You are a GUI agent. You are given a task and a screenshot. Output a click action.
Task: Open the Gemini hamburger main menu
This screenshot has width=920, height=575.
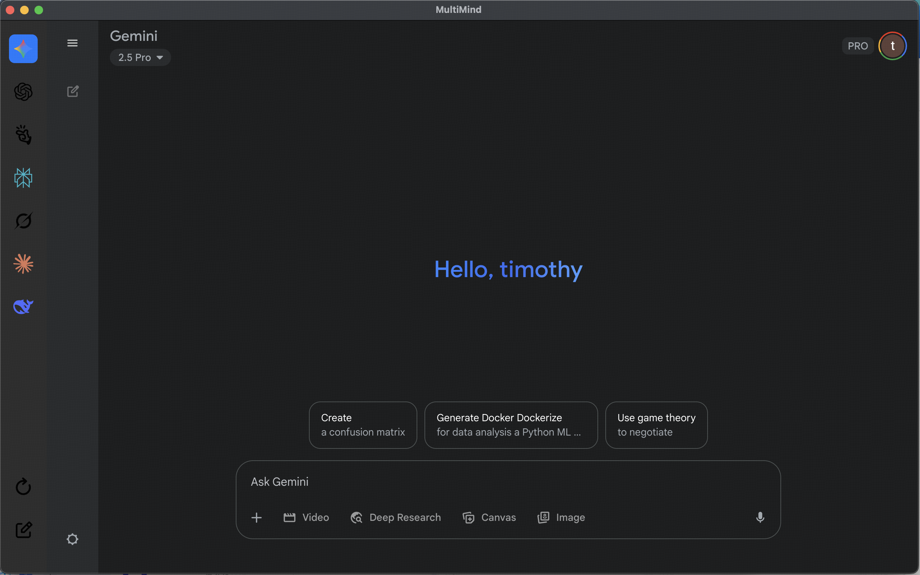72,43
